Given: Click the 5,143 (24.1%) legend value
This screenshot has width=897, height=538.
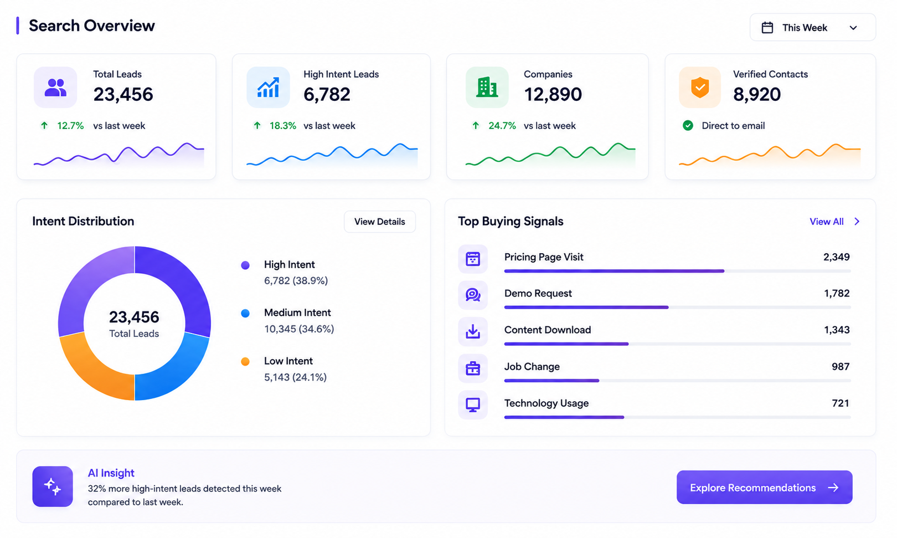Looking at the screenshot, I should (295, 377).
